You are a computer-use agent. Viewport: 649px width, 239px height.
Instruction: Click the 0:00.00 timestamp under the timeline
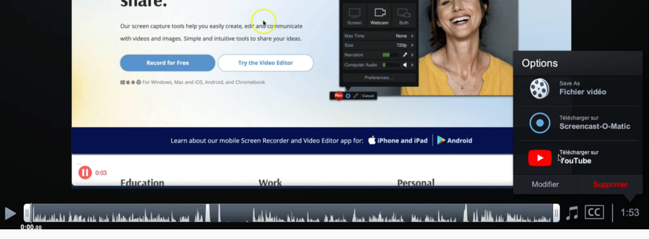31,228
